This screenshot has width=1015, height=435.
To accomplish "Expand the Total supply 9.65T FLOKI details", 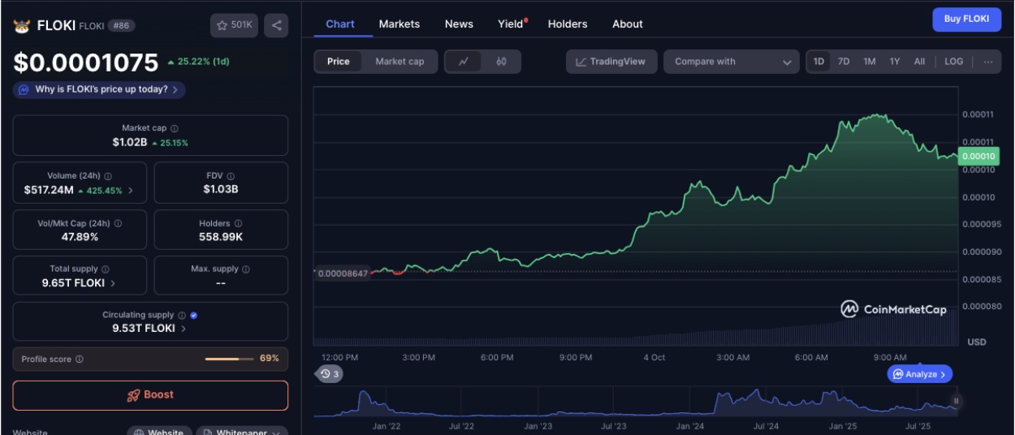I will coord(113,283).
